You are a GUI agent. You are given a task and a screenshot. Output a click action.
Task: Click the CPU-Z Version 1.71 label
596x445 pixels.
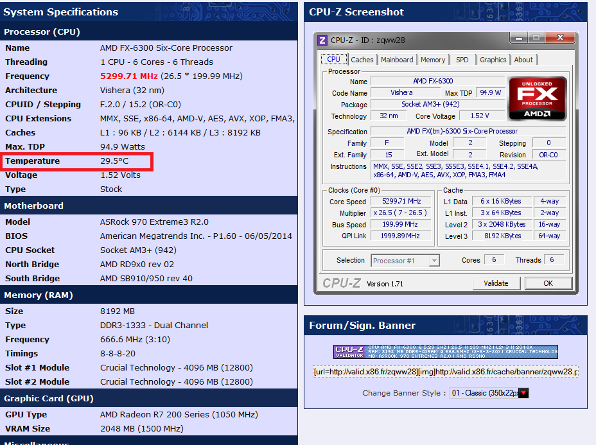pos(385,284)
